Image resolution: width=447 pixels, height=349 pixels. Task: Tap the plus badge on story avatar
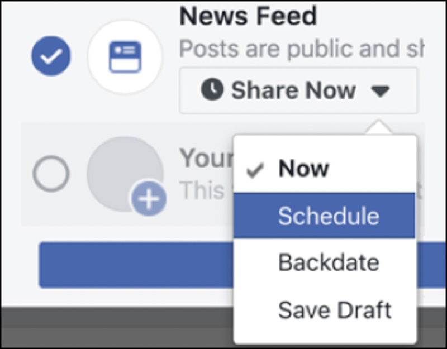click(x=149, y=199)
